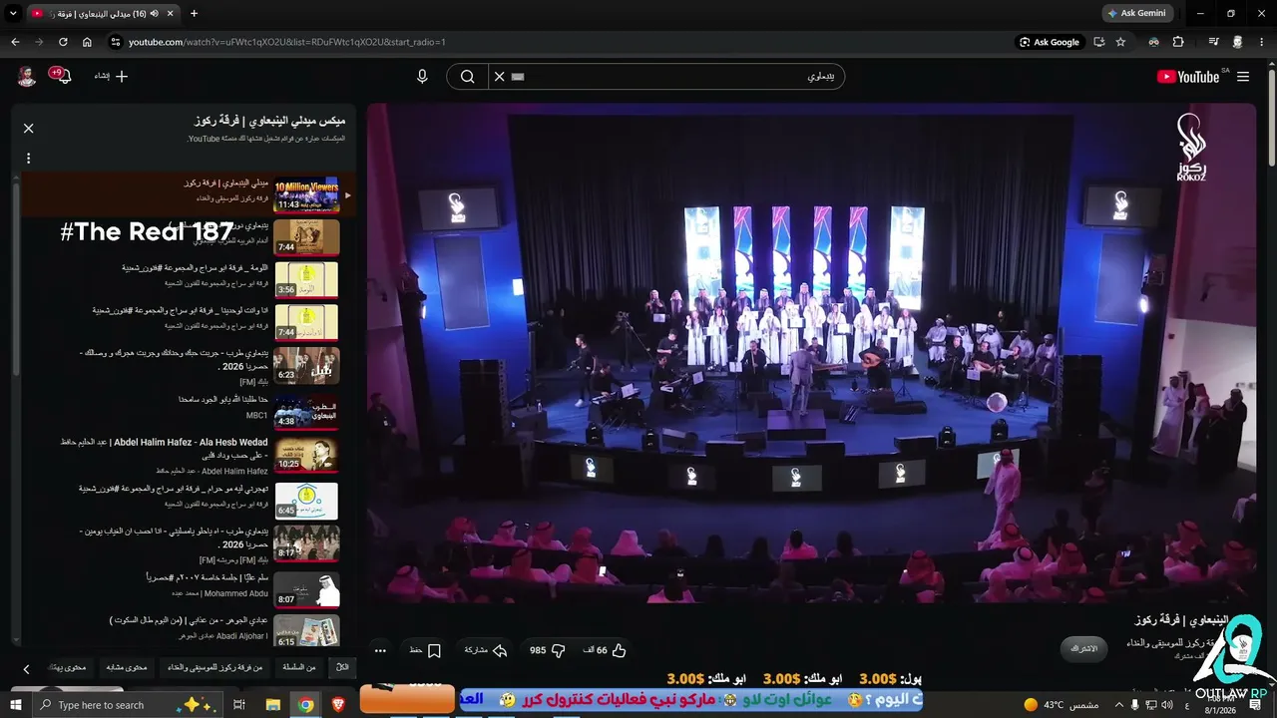
Task: Share the video via share button
Action: pyautogui.click(x=486, y=650)
